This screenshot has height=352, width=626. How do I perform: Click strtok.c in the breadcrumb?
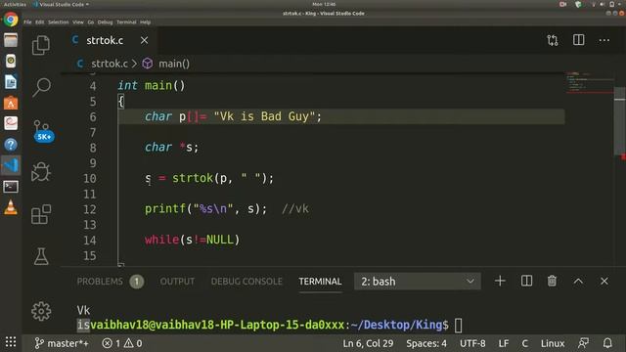click(109, 64)
